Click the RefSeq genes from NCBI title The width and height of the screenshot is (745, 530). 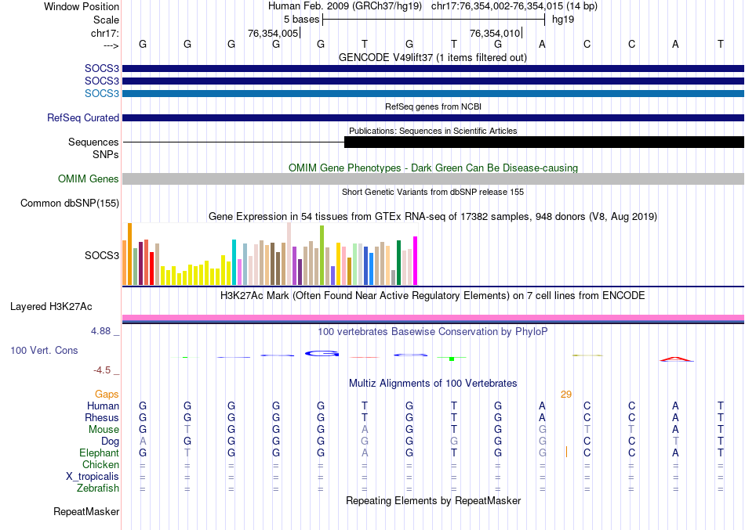[434, 106]
